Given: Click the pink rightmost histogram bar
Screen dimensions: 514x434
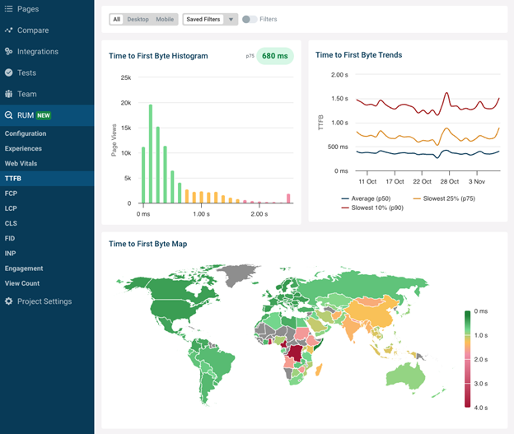Looking at the screenshot, I should click(x=288, y=198).
